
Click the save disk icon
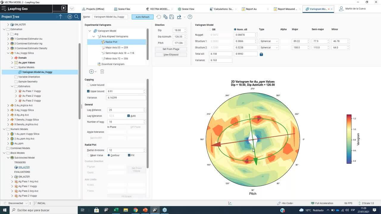(x=171, y=17)
